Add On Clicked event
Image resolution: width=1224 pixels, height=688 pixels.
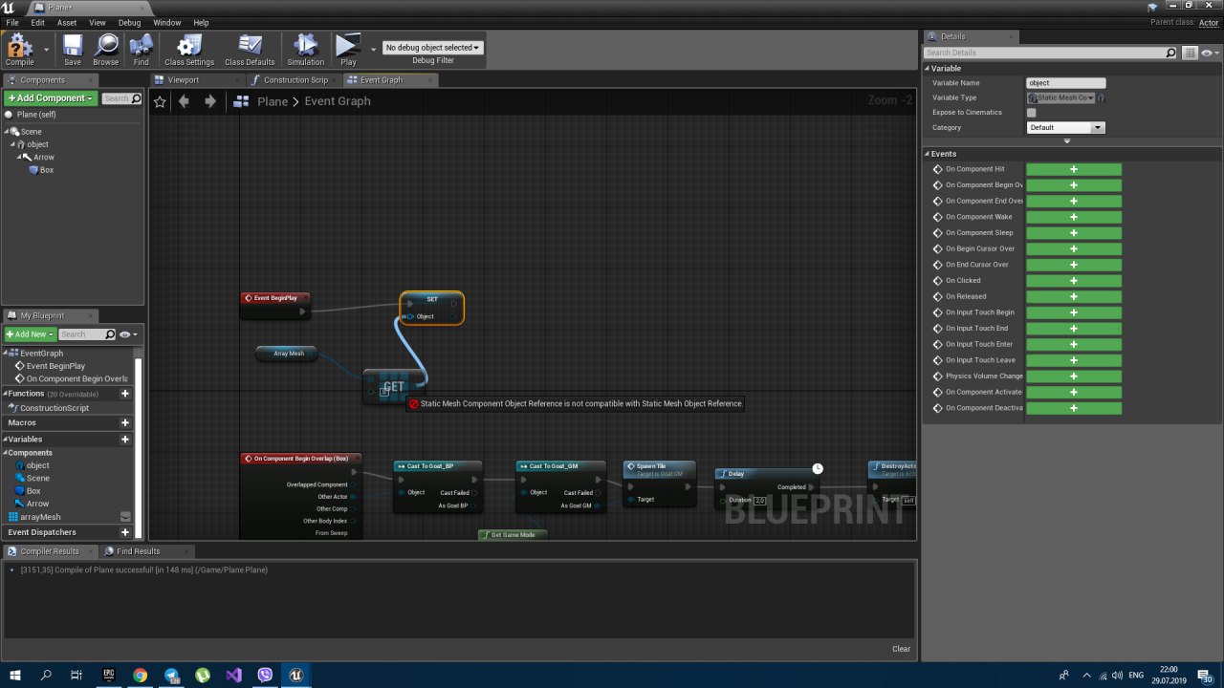[1074, 281]
